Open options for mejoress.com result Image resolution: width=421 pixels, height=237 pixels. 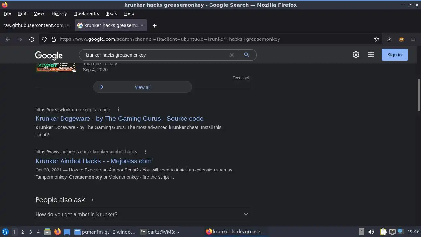tap(145, 152)
